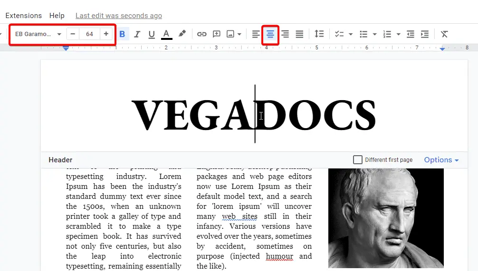Click the VEGADOCS header title text
Image resolution: width=478 pixels, height=271 pixels.
pyautogui.click(x=254, y=114)
